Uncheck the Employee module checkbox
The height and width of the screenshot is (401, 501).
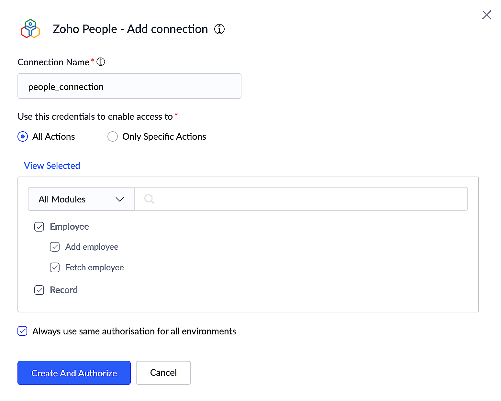click(x=39, y=227)
